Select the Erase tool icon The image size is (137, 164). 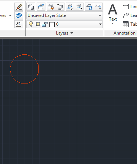tap(19, 7)
